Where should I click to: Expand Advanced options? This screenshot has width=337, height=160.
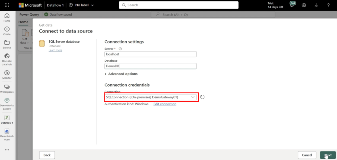coord(121,74)
